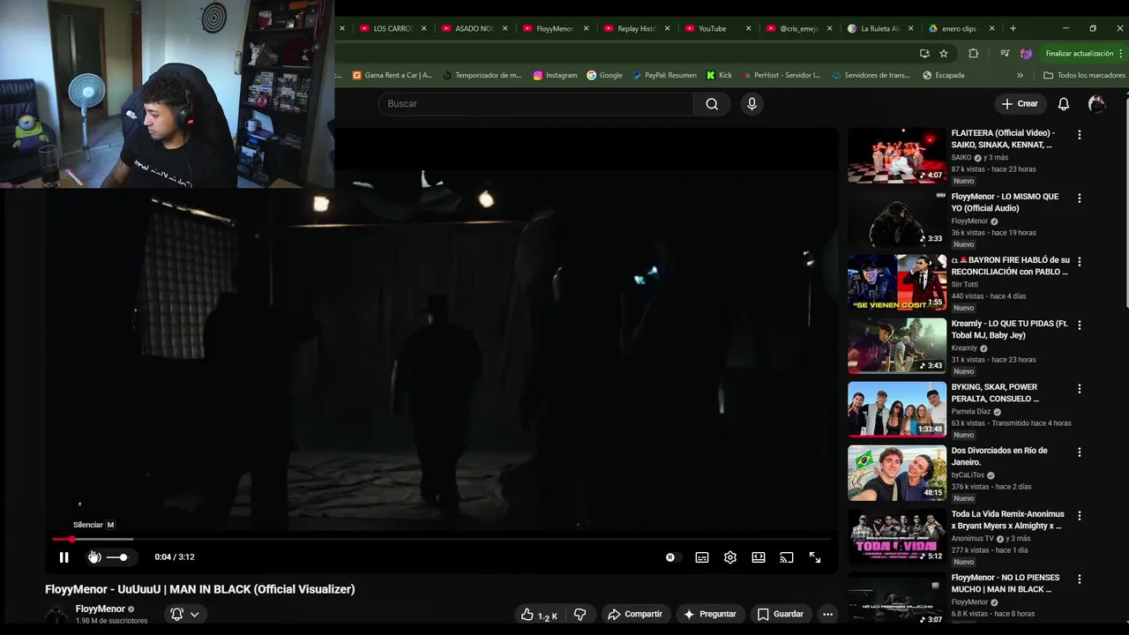Open options for BAYRON FIRE video
1129x635 pixels.
[1079, 262]
